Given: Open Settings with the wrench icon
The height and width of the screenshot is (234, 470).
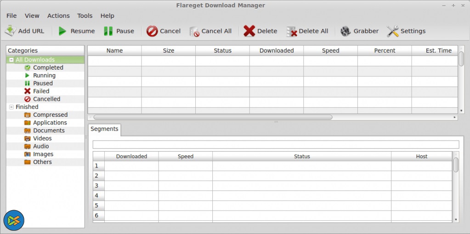Looking at the screenshot, I should (392, 31).
